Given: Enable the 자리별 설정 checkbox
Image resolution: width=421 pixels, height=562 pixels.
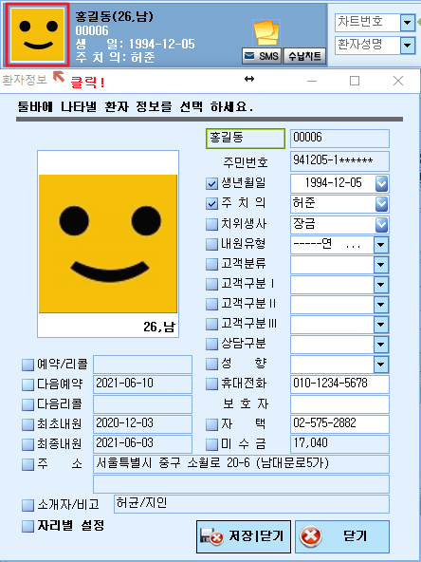Looking at the screenshot, I should pyautogui.click(x=27, y=527).
